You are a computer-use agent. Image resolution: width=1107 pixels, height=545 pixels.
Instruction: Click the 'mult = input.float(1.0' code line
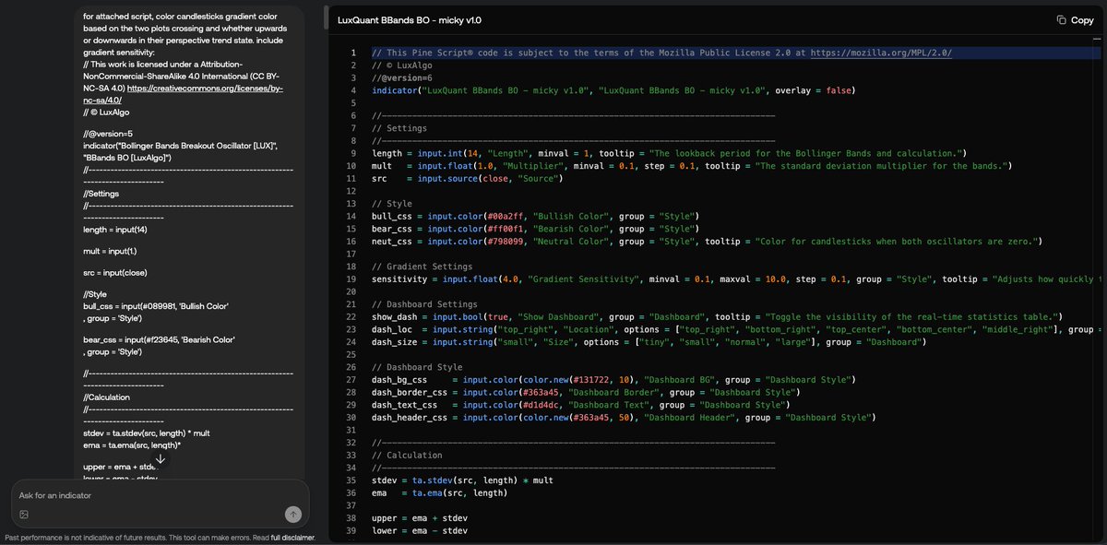[692, 166]
